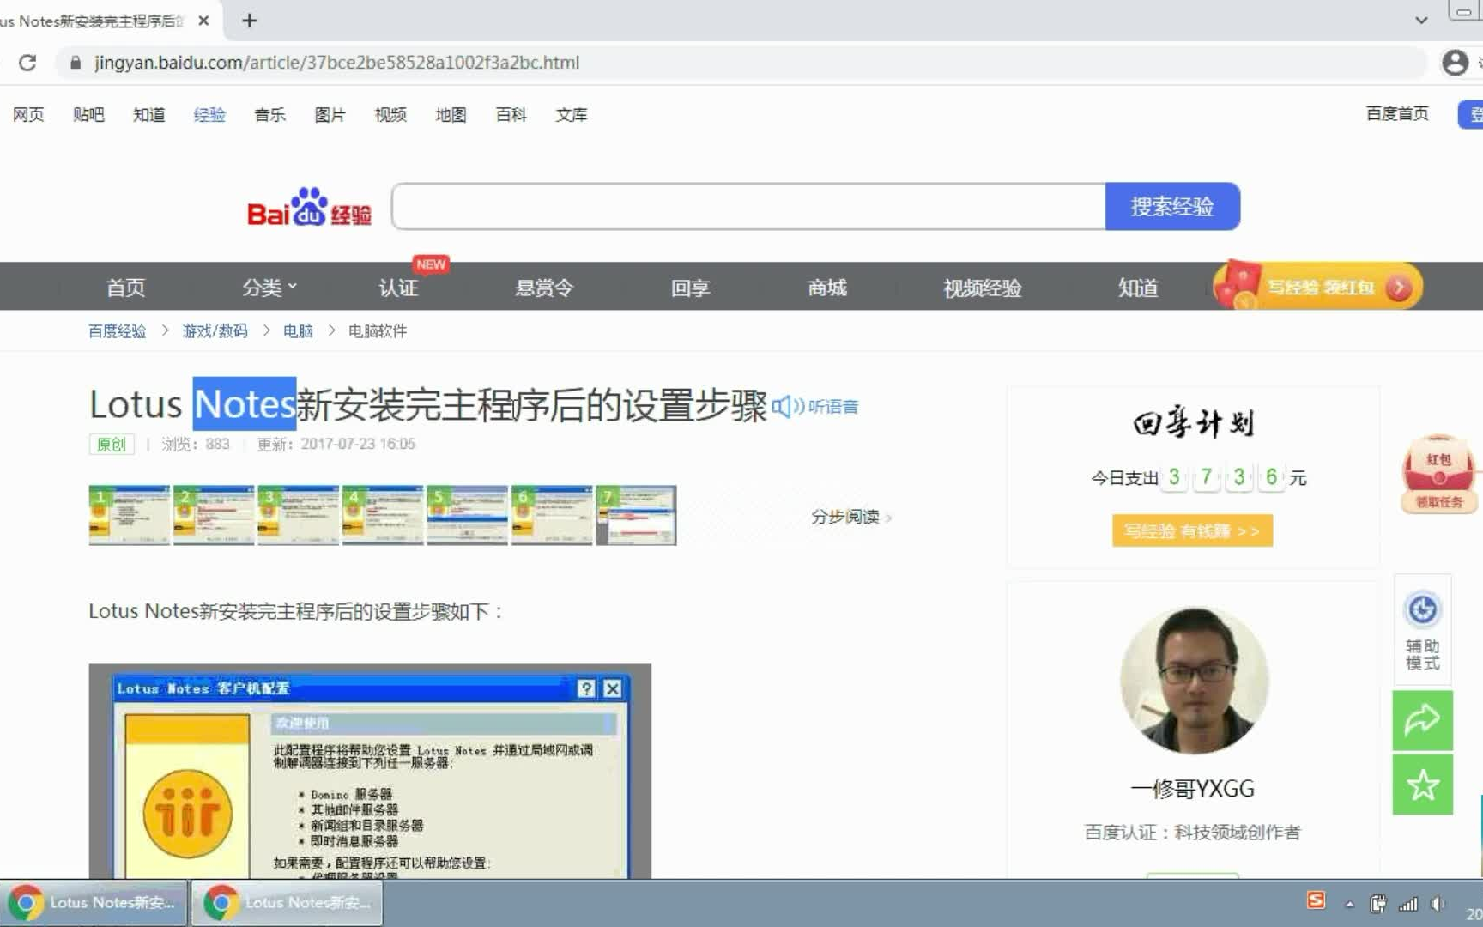Play article audio via 听语音 speaker icon
This screenshot has width=1483, height=927.
pos(787,406)
